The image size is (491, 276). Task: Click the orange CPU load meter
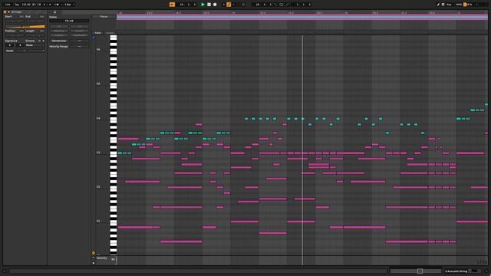point(465,5)
